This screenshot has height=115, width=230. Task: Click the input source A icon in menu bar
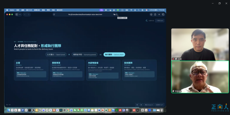(x=122, y=10)
